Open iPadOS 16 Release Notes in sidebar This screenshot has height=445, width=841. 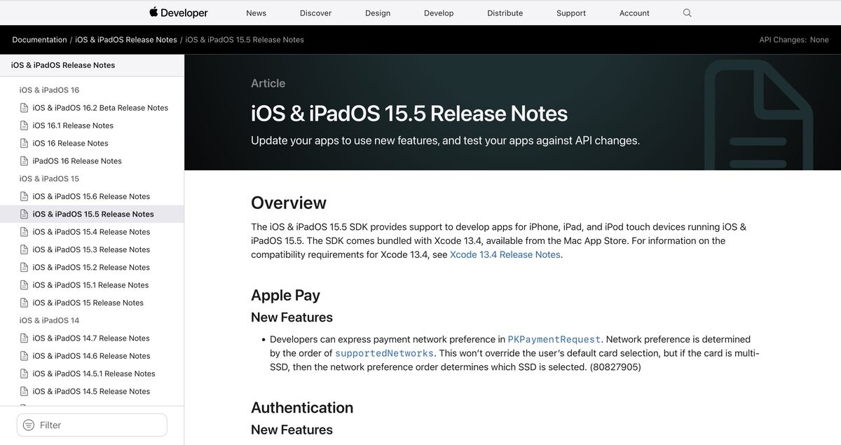(77, 161)
